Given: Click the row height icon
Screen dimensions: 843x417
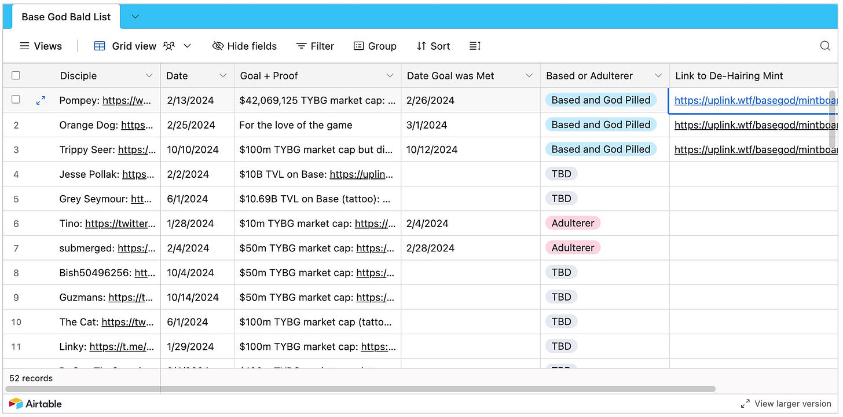Looking at the screenshot, I should tap(475, 46).
